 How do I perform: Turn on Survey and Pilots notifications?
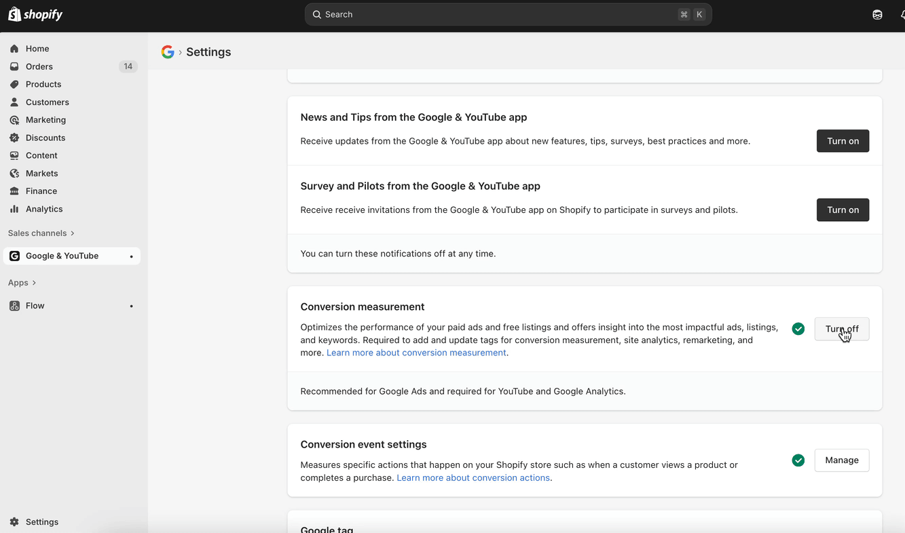tap(843, 210)
